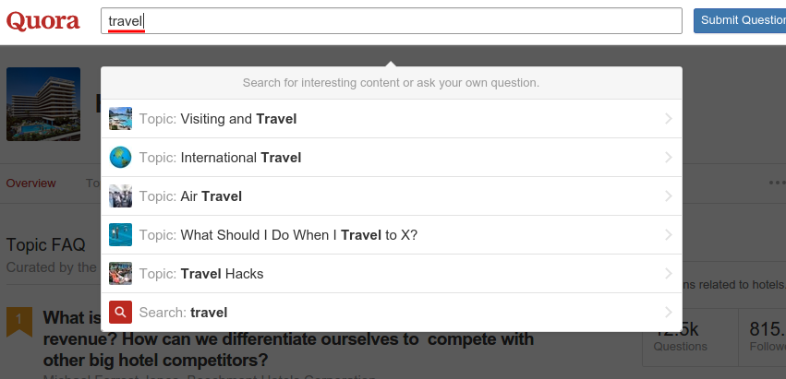Select the Air Travel topic suggestion
The height and width of the screenshot is (379, 786).
211,196
